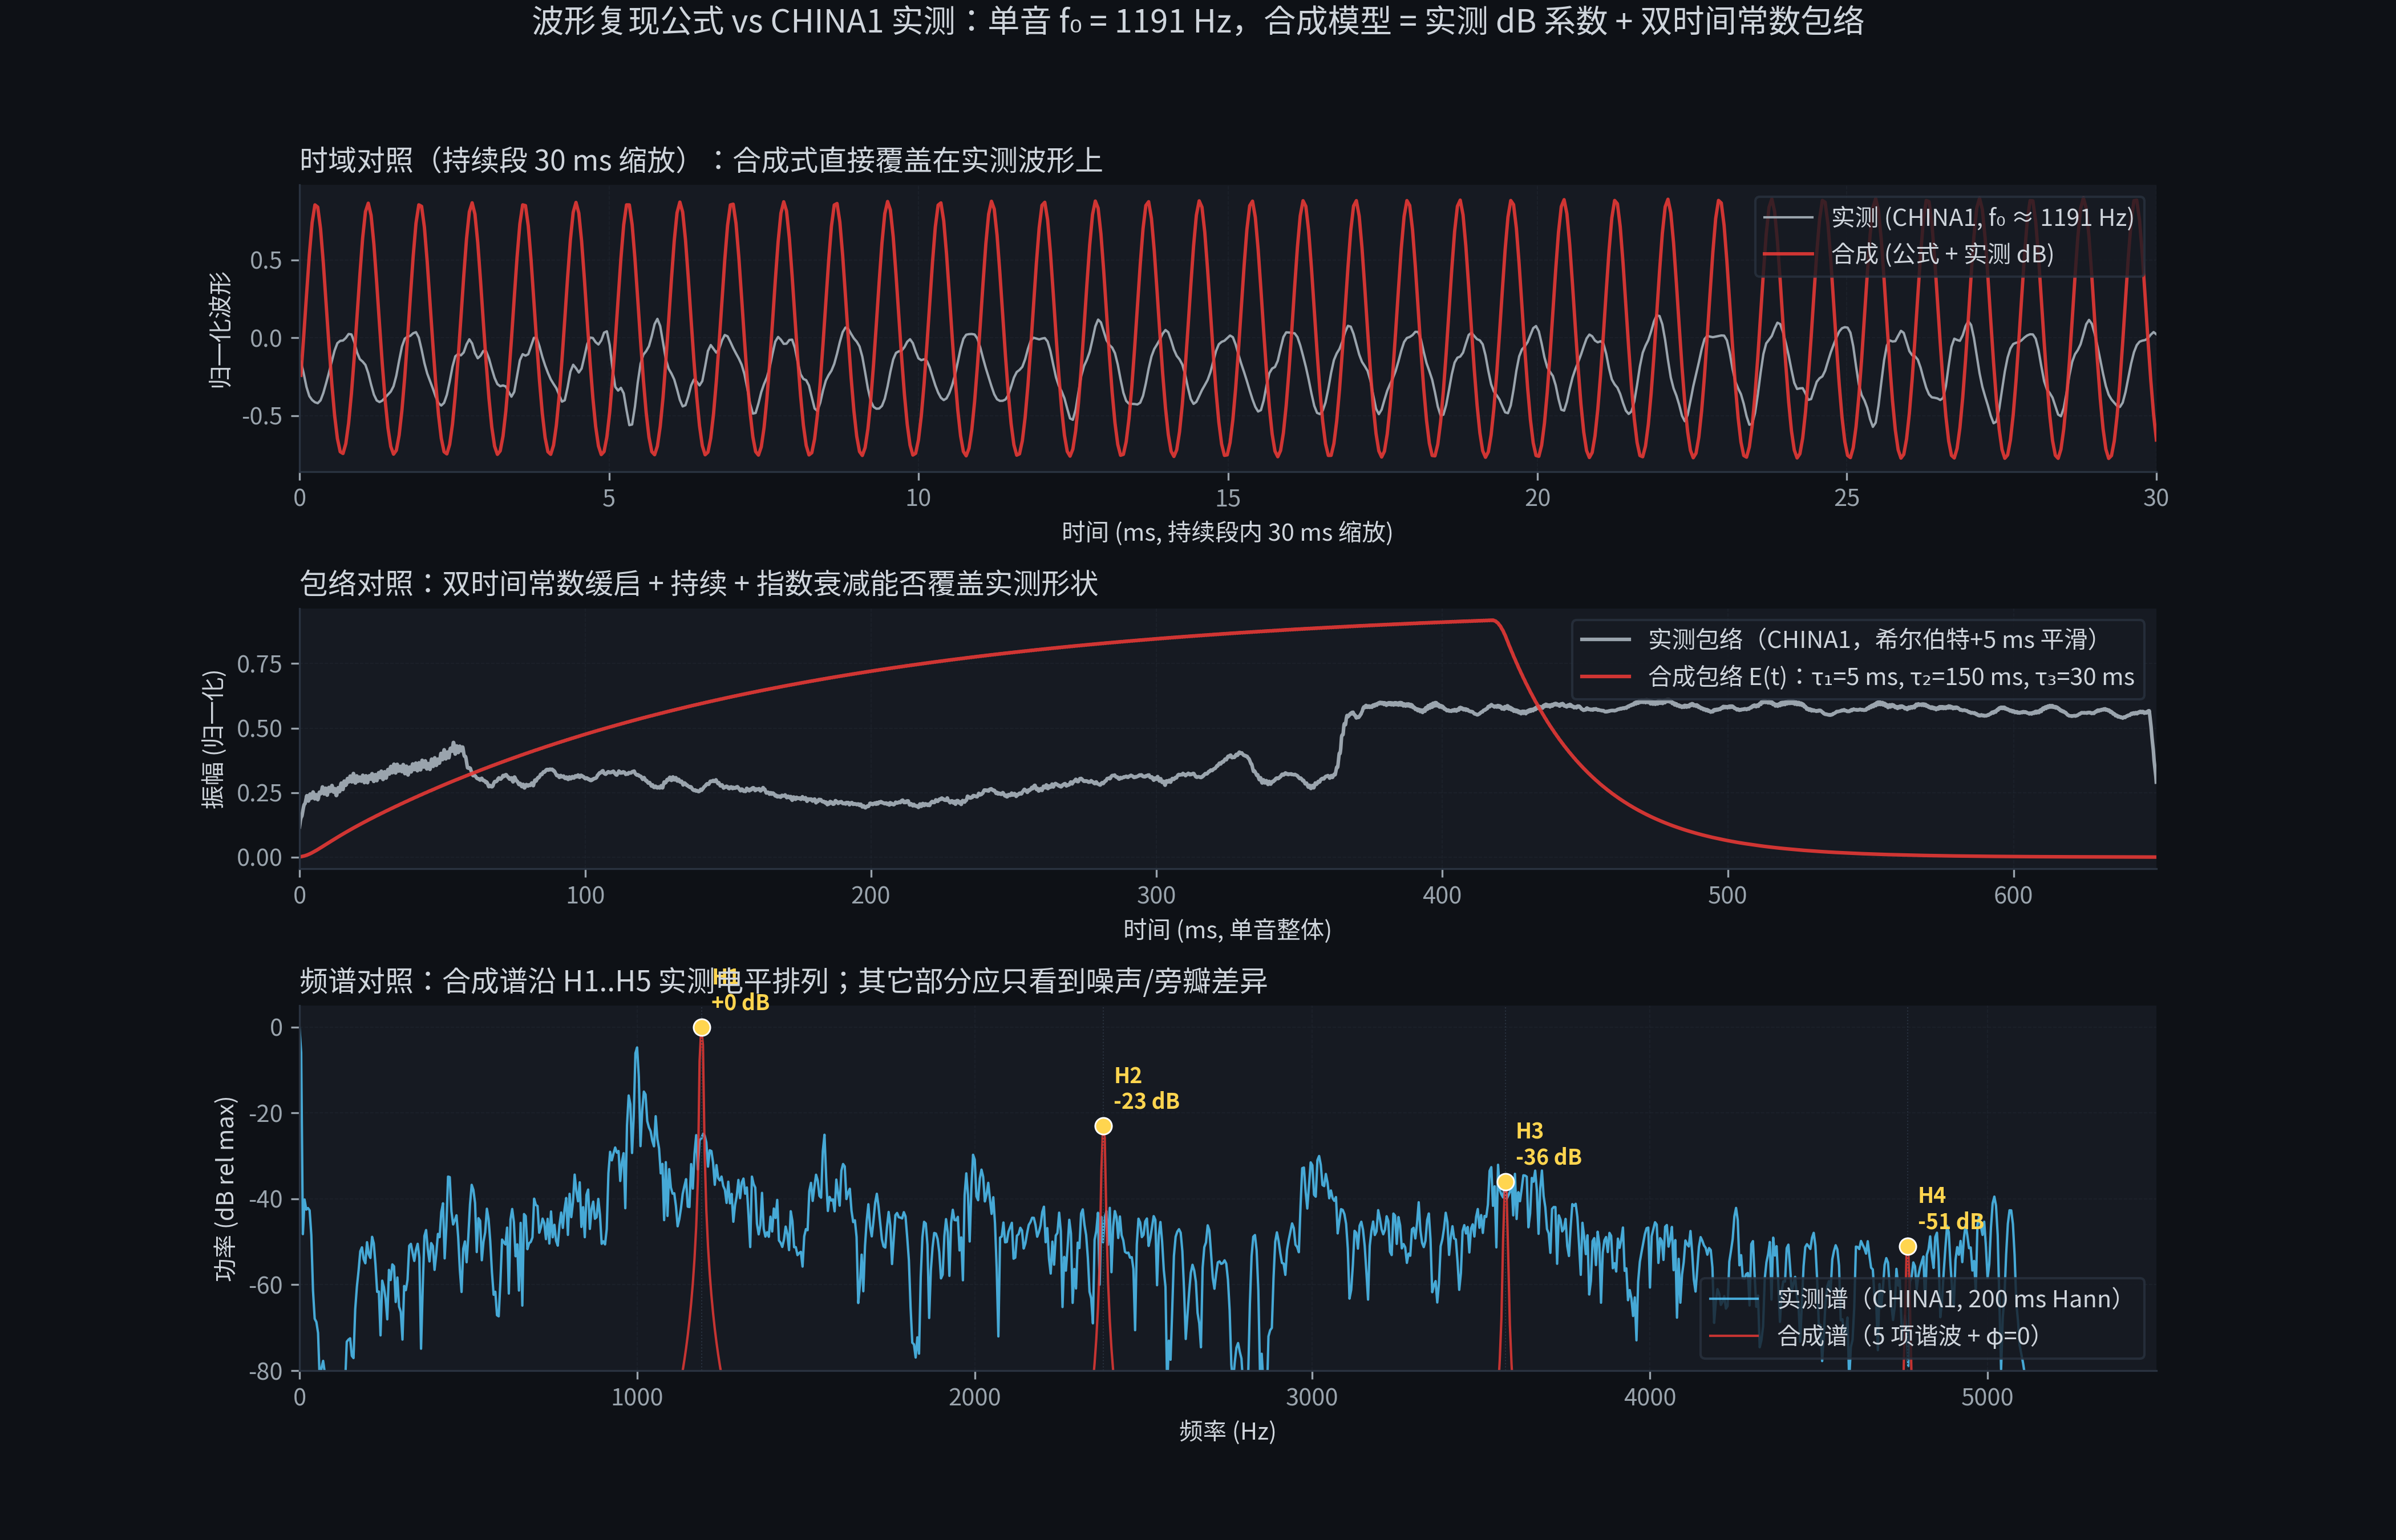Expand the time-domain legend box
The height and width of the screenshot is (1540, 2396).
(x=1947, y=238)
